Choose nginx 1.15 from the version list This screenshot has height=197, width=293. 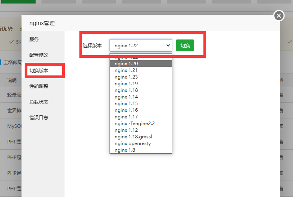pos(141,104)
